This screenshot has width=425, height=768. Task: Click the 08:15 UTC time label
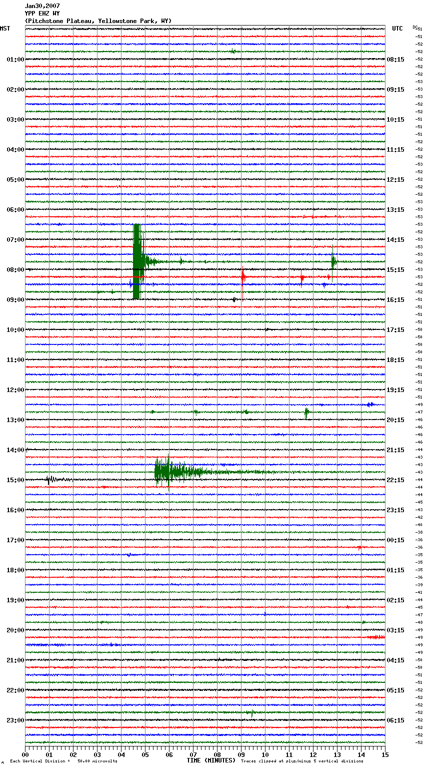point(395,60)
